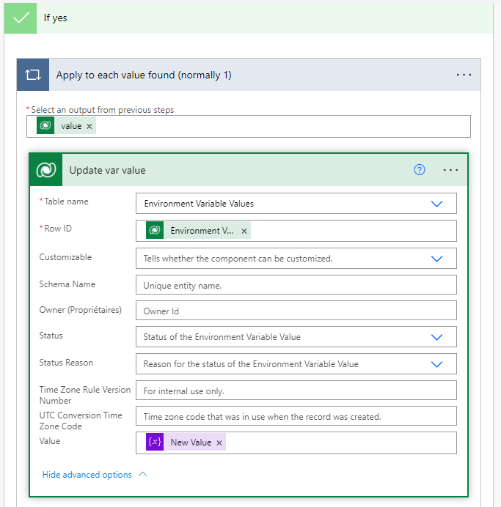Remove the New Value token
Image resolution: width=501 pixels, height=507 pixels.
[x=219, y=443]
